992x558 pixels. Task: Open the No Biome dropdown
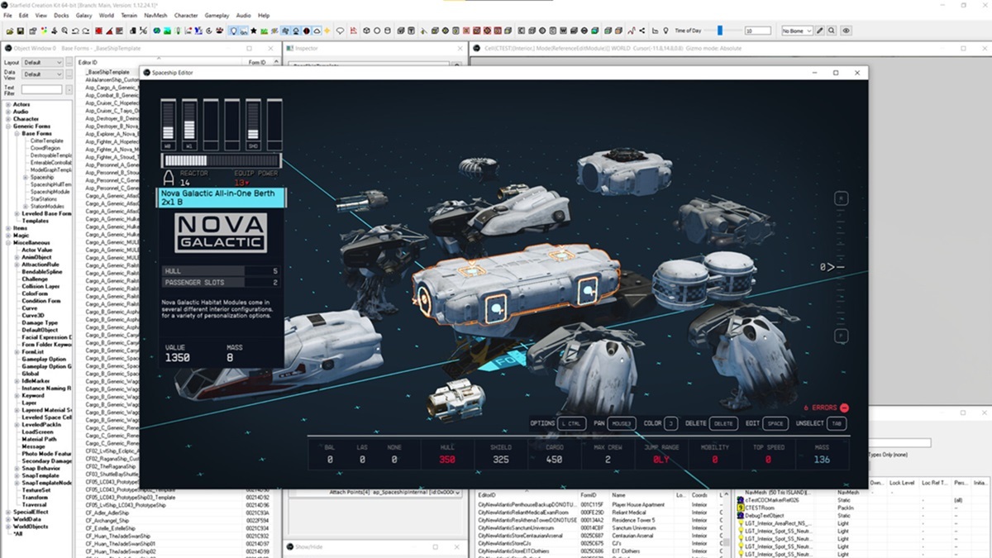(x=797, y=31)
